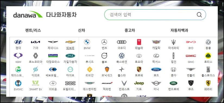The image size is (224, 103).
Task: Open the Bentley (벤틀리) winged logo
Action: click(x=191, y=69)
